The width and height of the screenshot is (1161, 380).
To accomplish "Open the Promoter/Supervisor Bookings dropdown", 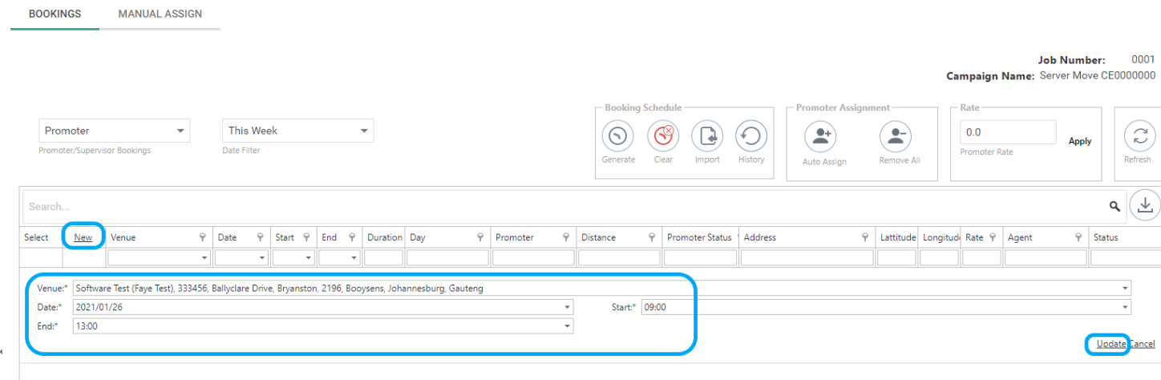I will point(115,131).
